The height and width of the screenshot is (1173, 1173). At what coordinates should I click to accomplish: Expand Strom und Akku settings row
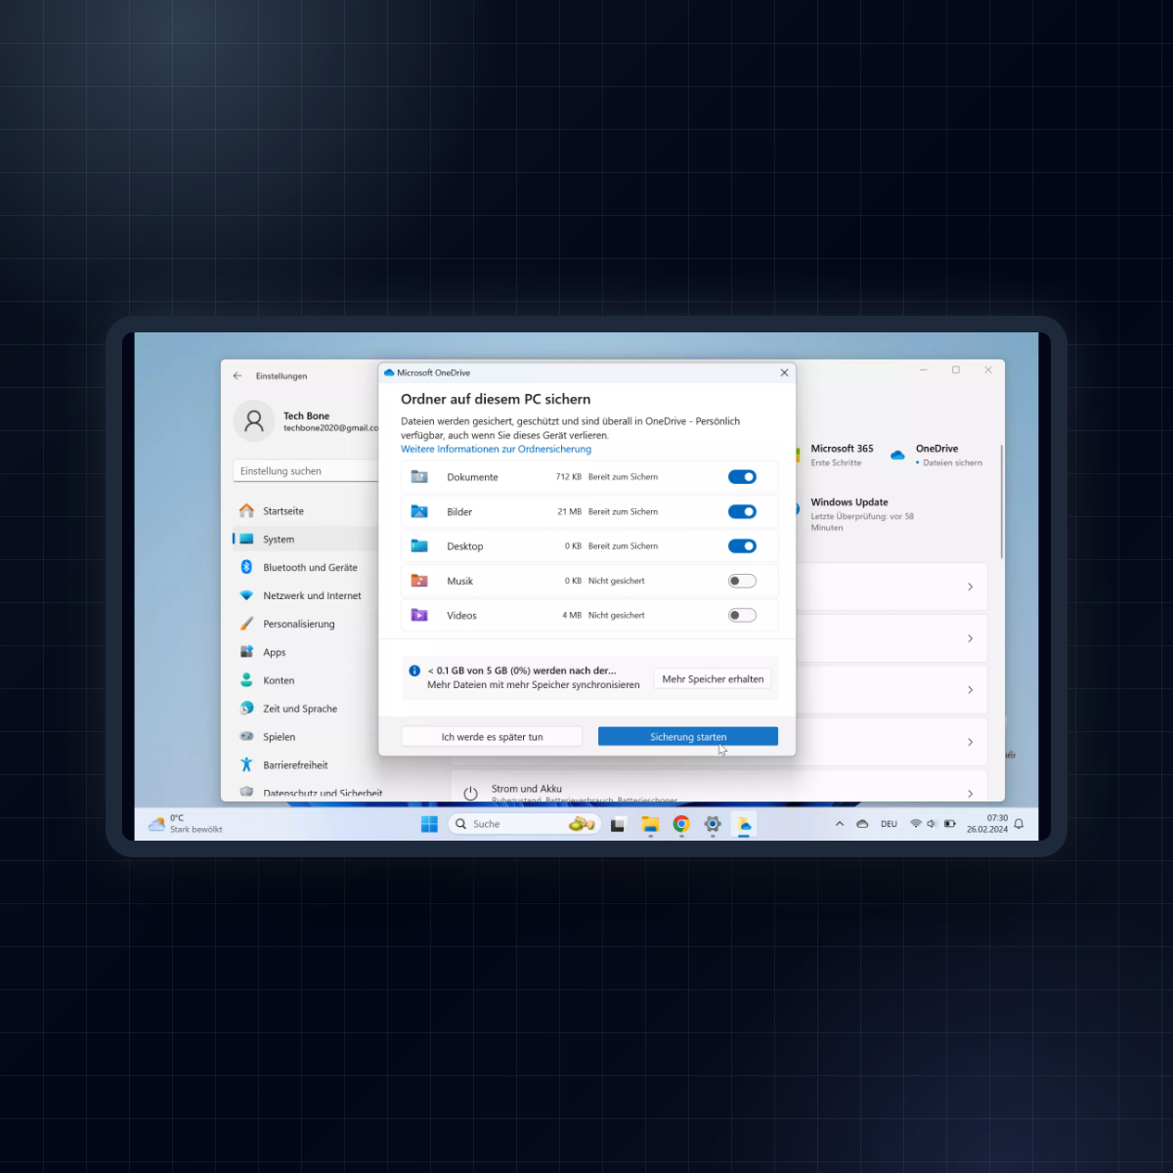coord(718,791)
